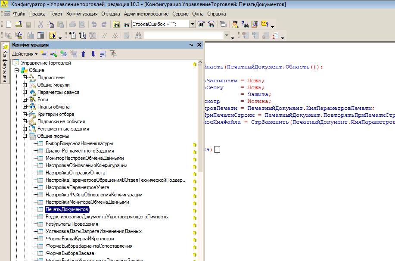
Task: Create a new document with toolbar icon
Action: tap(9, 24)
